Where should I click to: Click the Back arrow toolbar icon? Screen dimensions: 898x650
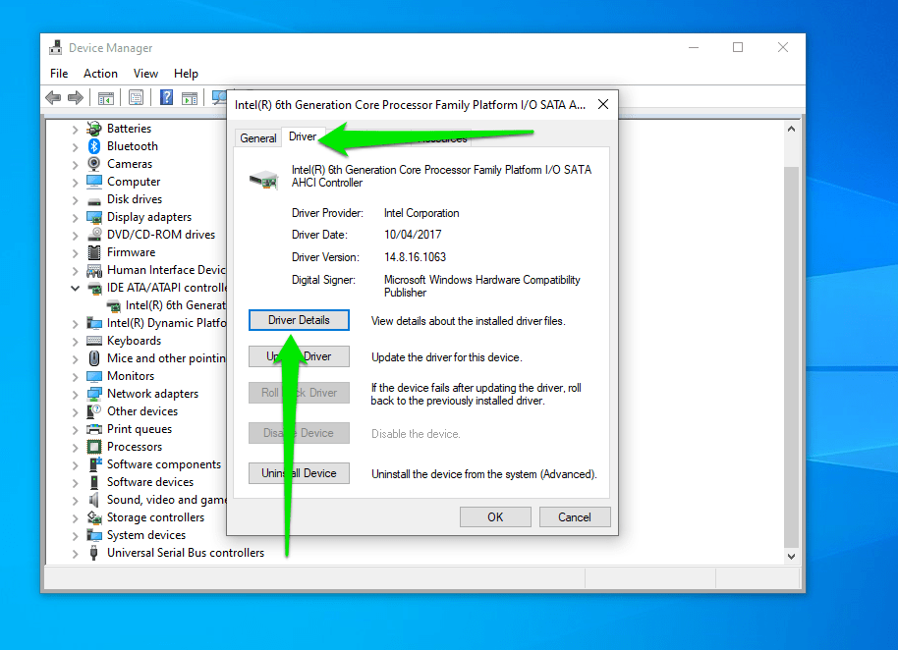click(53, 98)
